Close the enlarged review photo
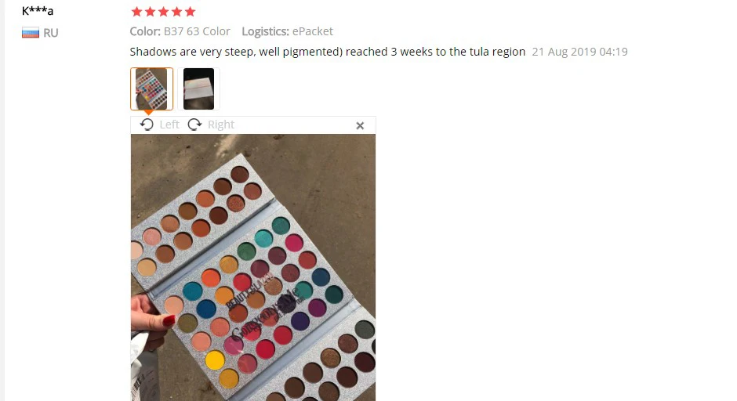The width and height of the screenshot is (737, 401). pos(360,125)
